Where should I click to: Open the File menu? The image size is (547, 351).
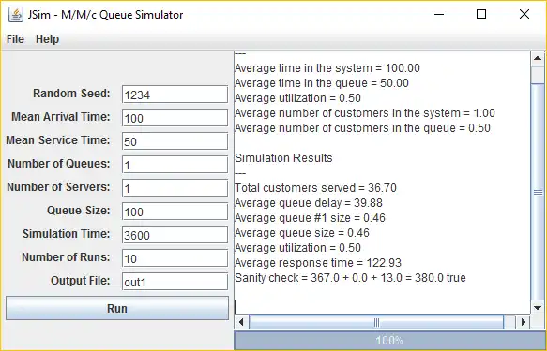[15, 39]
